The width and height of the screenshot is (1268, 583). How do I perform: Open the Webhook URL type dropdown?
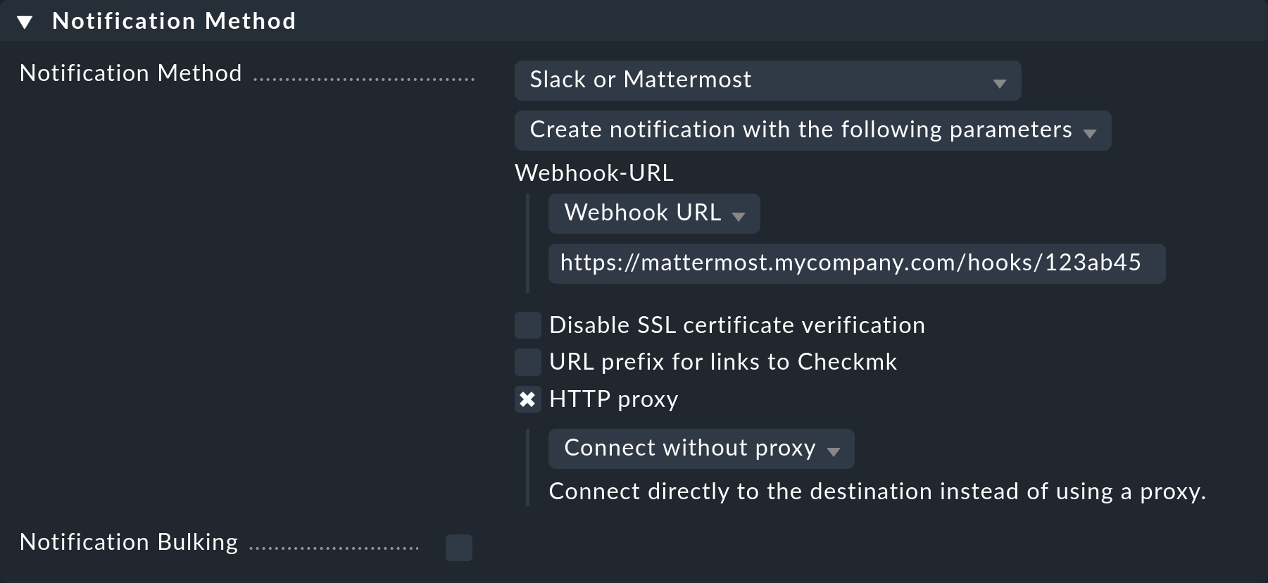click(x=654, y=213)
